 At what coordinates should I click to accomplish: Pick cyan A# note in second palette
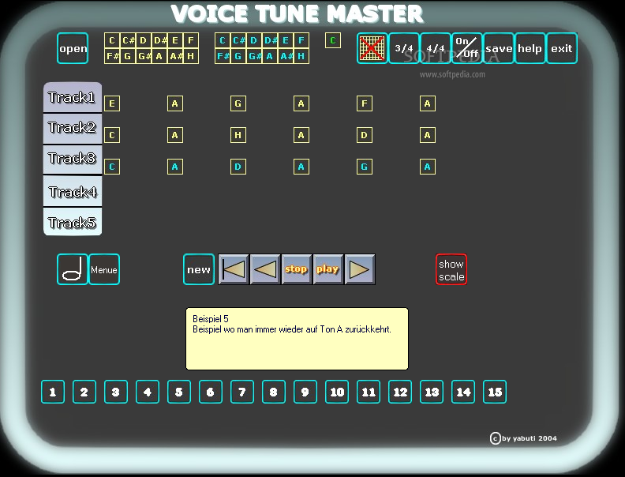click(286, 56)
